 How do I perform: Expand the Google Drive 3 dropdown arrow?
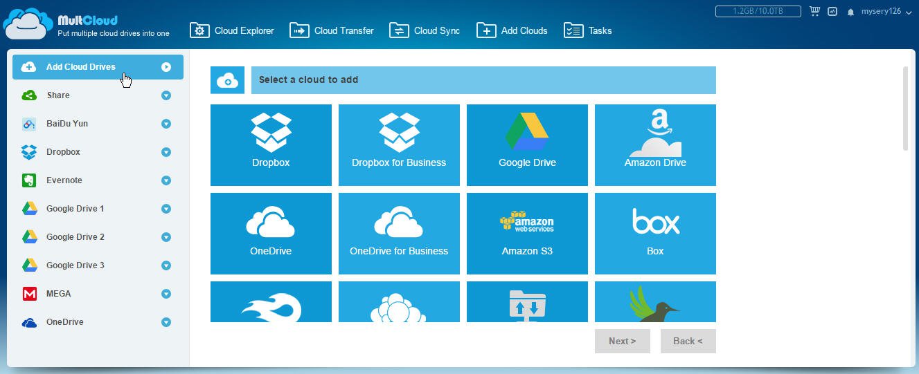(166, 265)
